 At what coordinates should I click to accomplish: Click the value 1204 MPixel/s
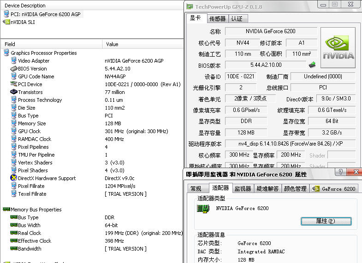coord(120,186)
